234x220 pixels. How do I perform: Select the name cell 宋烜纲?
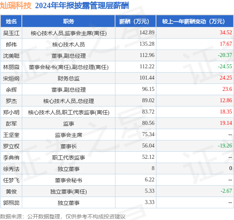coord(11,78)
